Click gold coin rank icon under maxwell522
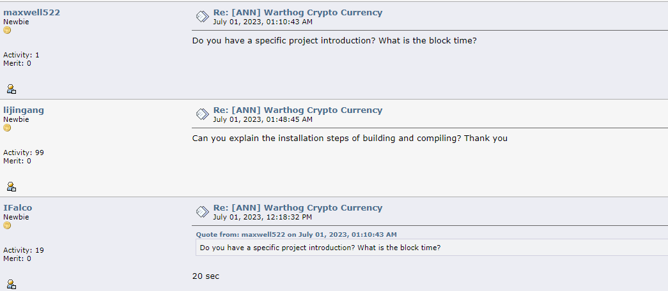Viewport: 668px width, 291px height. click(7, 30)
